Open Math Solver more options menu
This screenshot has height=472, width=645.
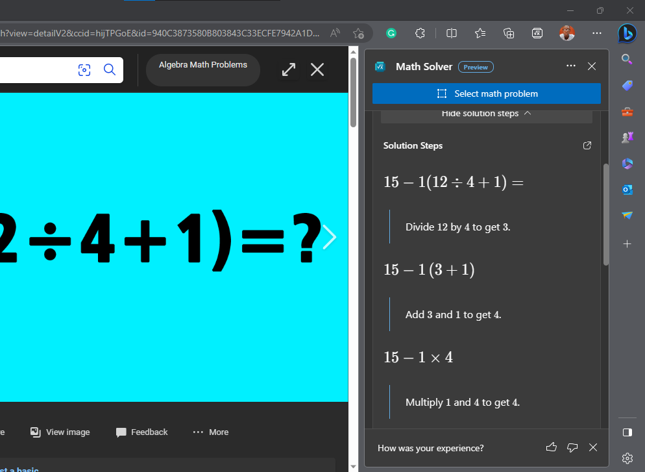571,66
